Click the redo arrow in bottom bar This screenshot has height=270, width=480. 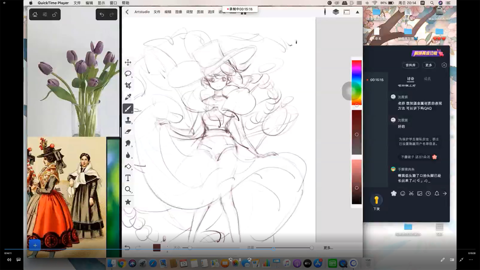(x=138, y=247)
